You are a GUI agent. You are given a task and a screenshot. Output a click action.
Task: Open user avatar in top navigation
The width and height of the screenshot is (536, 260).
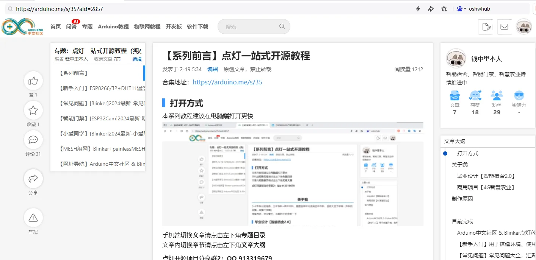[524, 27]
